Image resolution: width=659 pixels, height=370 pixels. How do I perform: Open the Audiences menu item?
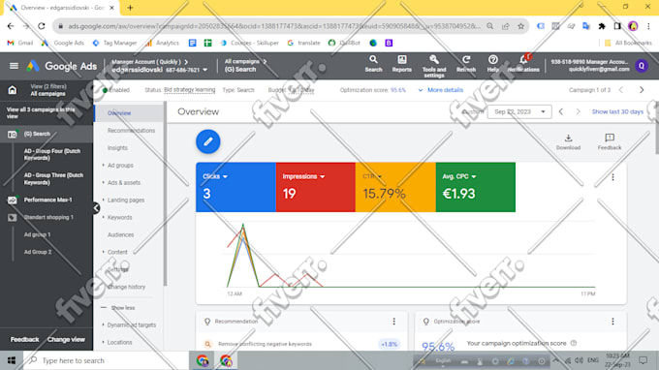click(120, 234)
